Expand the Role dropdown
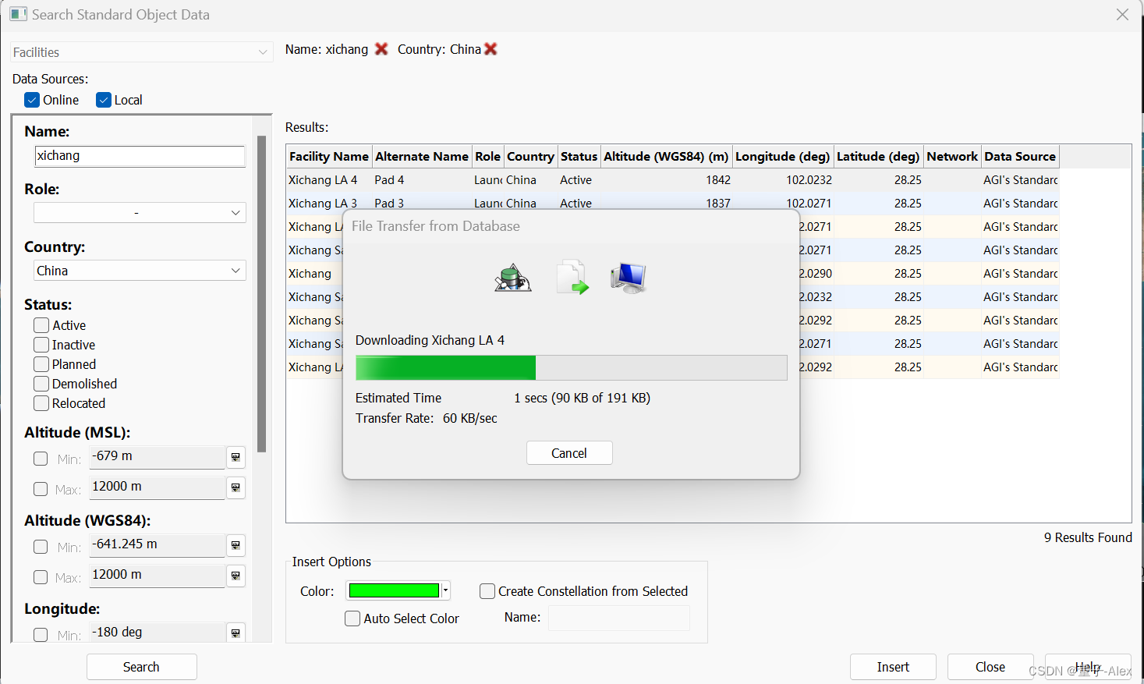Image resolution: width=1144 pixels, height=684 pixels. click(140, 213)
